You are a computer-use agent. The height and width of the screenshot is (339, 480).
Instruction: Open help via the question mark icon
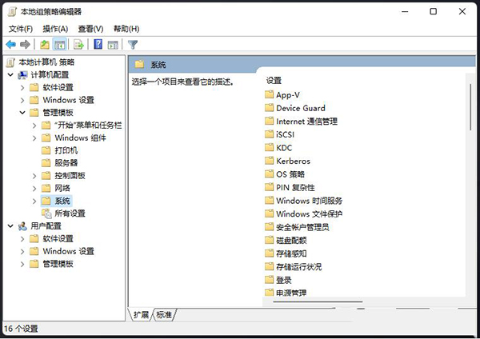coord(98,44)
